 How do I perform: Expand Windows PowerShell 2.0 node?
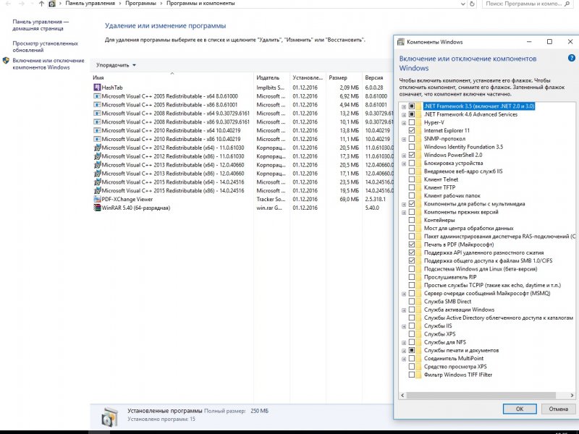[x=404, y=156]
